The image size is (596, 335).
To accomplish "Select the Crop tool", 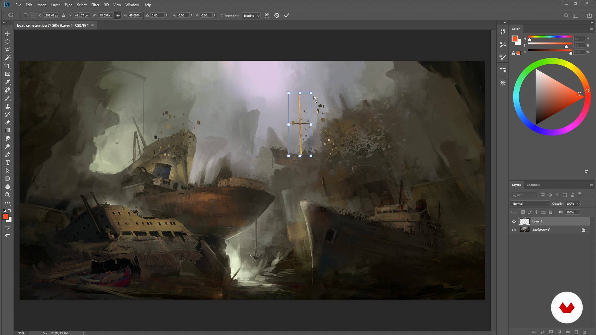I will pyautogui.click(x=7, y=66).
